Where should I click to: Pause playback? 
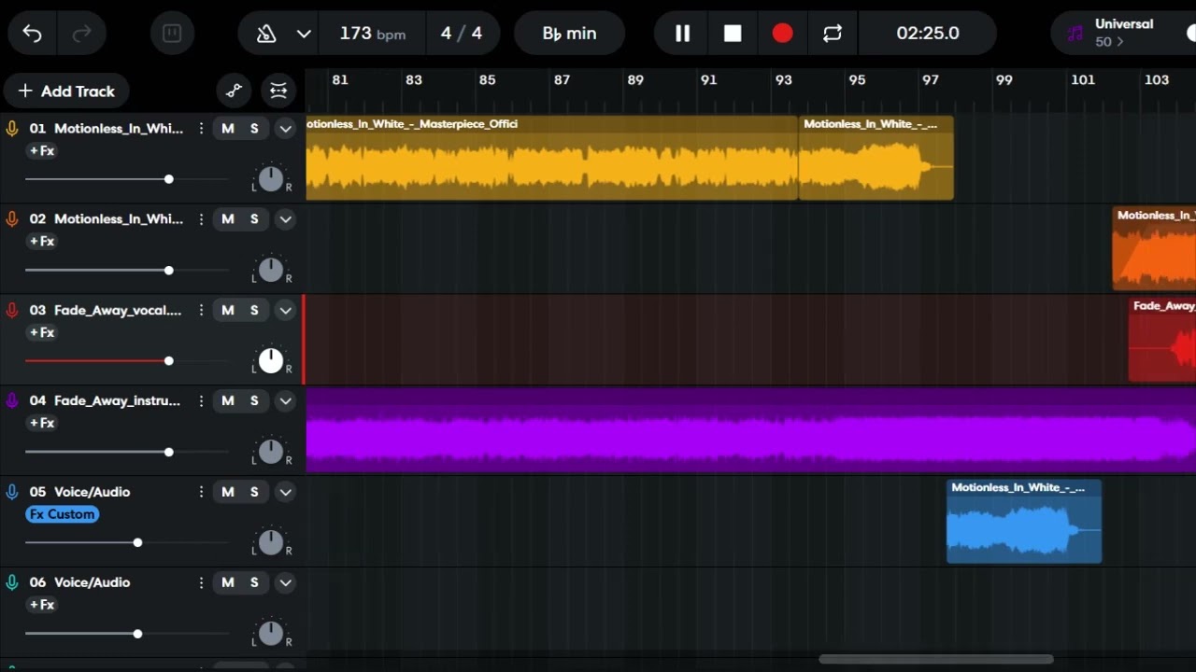683,34
